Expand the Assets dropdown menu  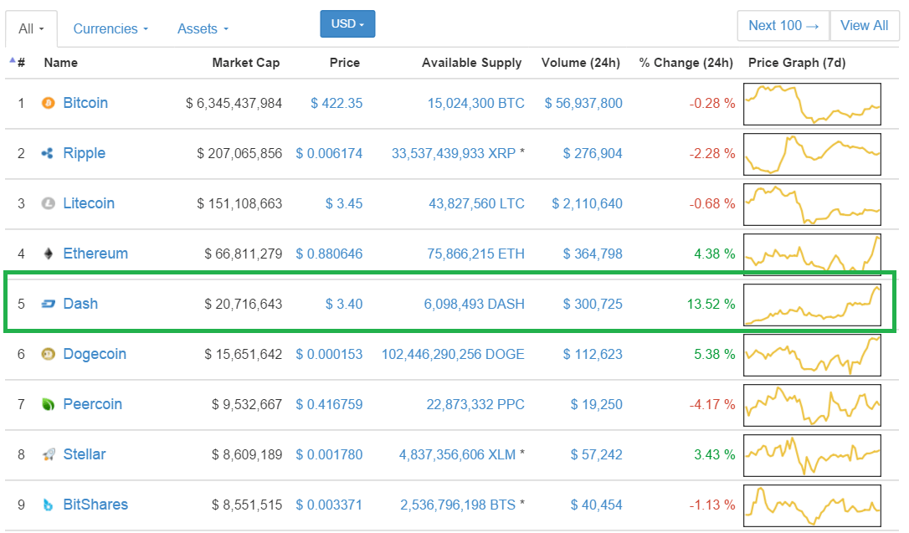pos(203,28)
